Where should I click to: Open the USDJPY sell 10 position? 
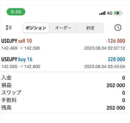[63, 44]
